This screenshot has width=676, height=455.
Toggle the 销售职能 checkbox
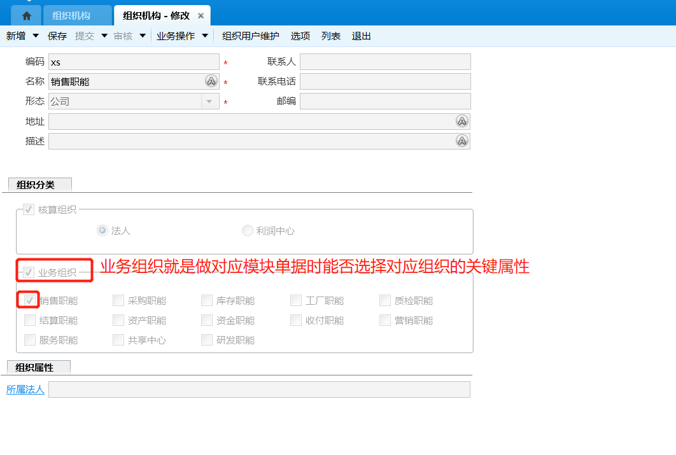(x=29, y=300)
